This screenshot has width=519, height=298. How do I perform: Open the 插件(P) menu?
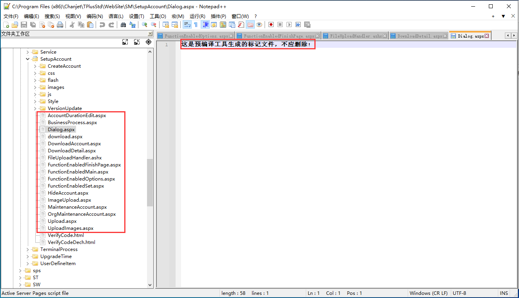pyautogui.click(x=218, y=16)
